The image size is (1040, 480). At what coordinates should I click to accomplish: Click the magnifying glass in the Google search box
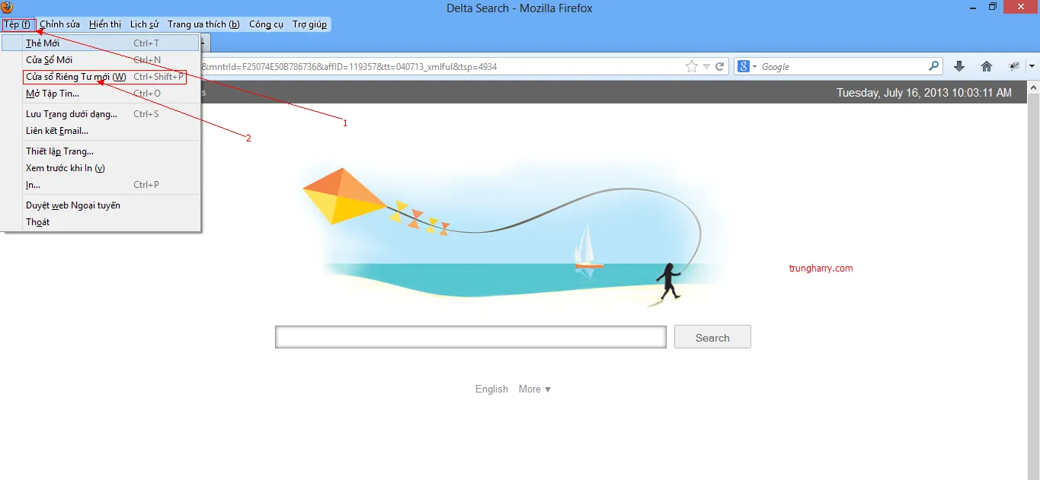(933, 67)
